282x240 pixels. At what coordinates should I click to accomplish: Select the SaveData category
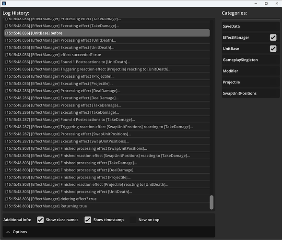[250, 26]
